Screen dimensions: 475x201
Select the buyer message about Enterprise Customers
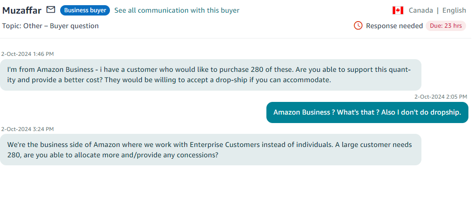pos(210,149)
